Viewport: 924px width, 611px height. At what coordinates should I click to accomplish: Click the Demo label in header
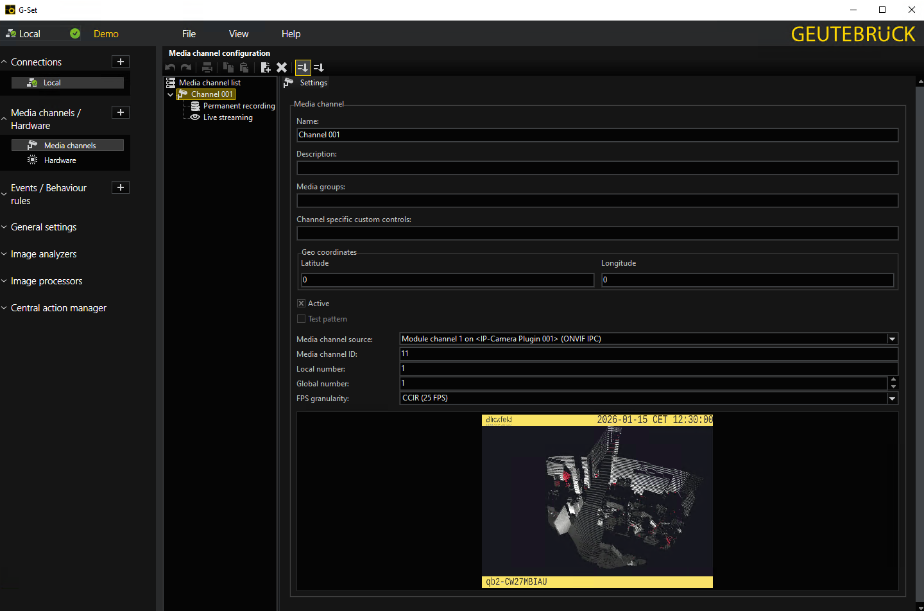click(106, 34)
